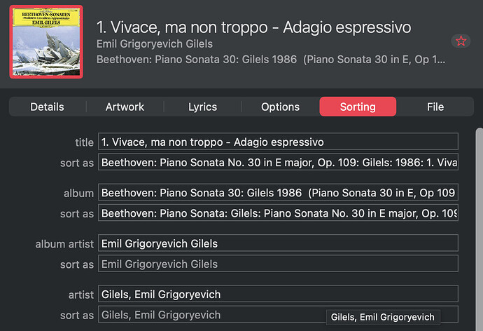Viewport: 483px width, 331px height.
Task: Focus the sort as field under title
Action: (x=278, y=163)
